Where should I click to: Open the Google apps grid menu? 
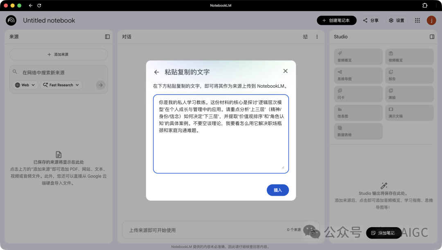[x=417, y=20]
